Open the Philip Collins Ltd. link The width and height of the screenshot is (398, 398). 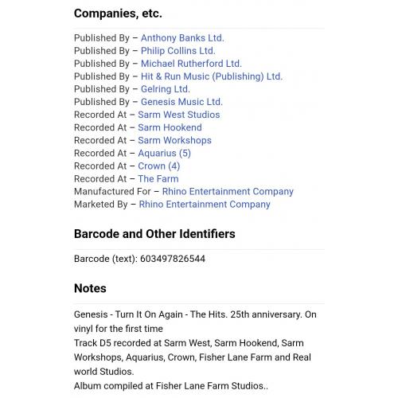pos(178,51)
